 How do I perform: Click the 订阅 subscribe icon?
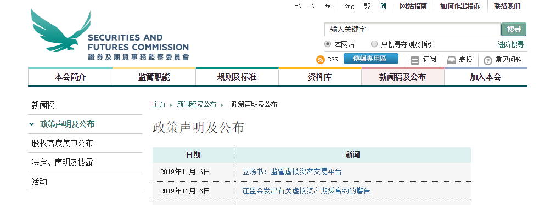coord(415,60)
